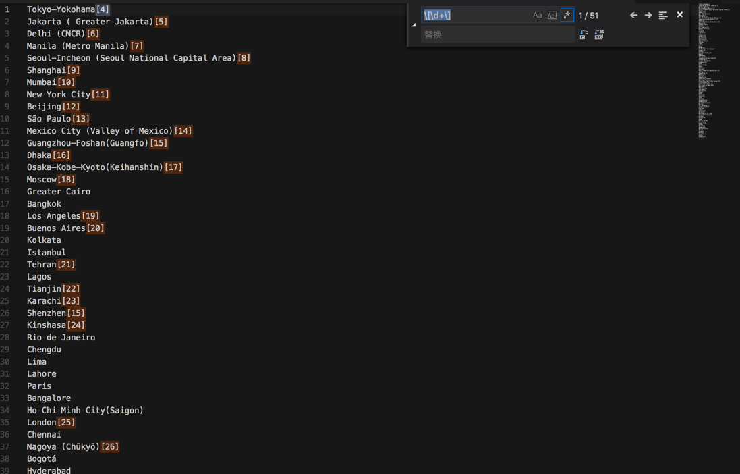
Task: Disable regular expression search mode
Action: coord(567,15)
